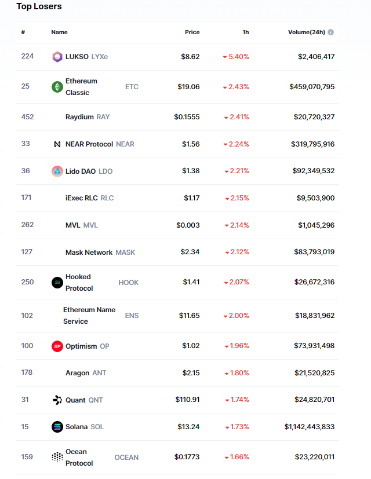Open Ethereum Name Service coin link
Screen dimensions: 371x479
[89, 316]
